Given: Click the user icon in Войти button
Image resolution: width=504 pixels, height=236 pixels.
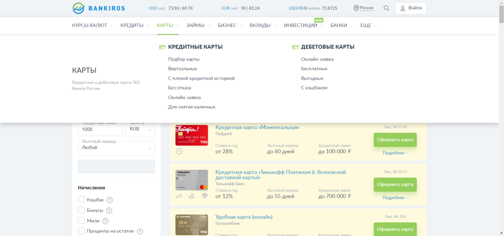Looking at the screenshot, I should pyautogui.click(x=402, y=8).
